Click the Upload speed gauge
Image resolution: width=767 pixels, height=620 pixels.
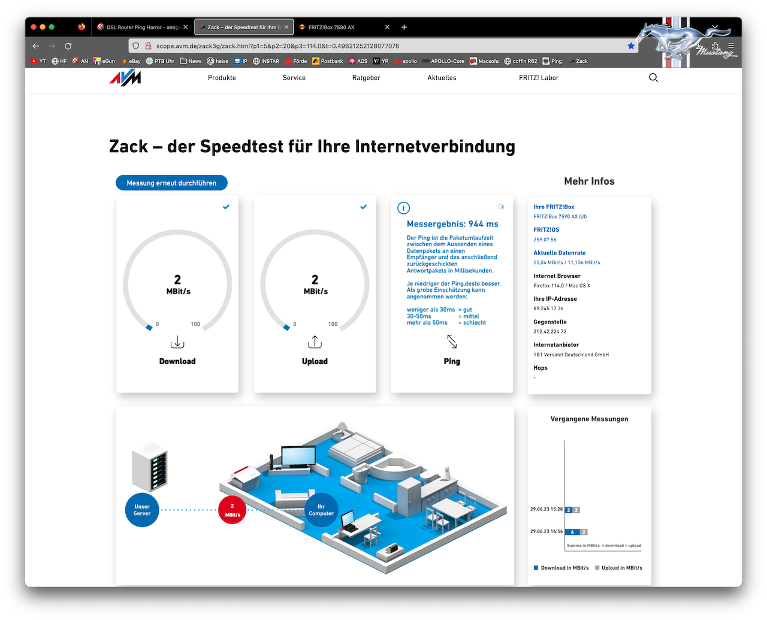(315, 280)
